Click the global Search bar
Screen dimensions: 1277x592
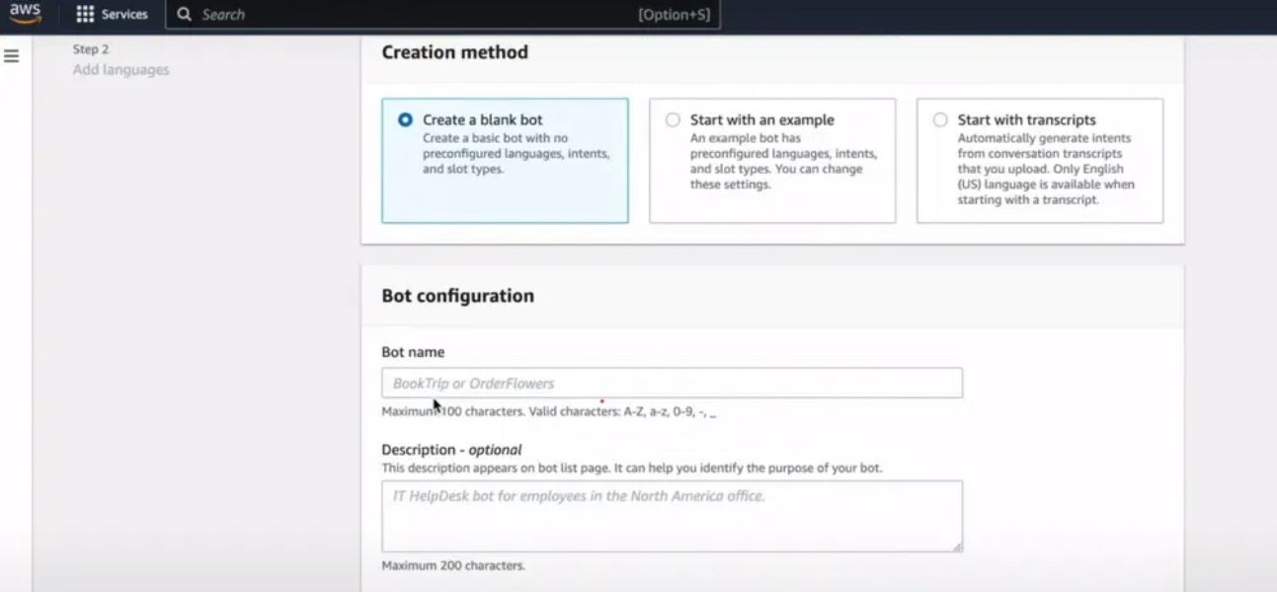435,14
